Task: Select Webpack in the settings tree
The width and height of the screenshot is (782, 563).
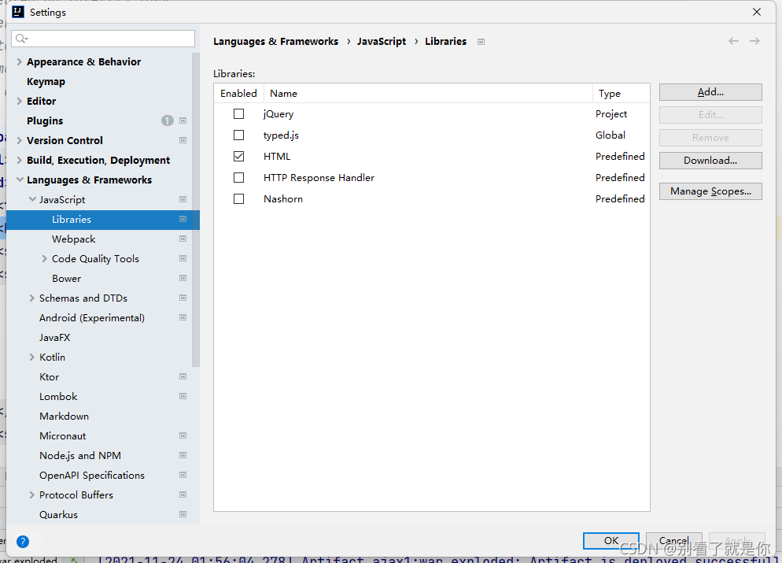Action: 73,239
